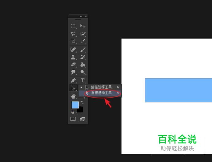Select the Move tool
The height and width of the screenshot is (162, 212).
point(83,26)
